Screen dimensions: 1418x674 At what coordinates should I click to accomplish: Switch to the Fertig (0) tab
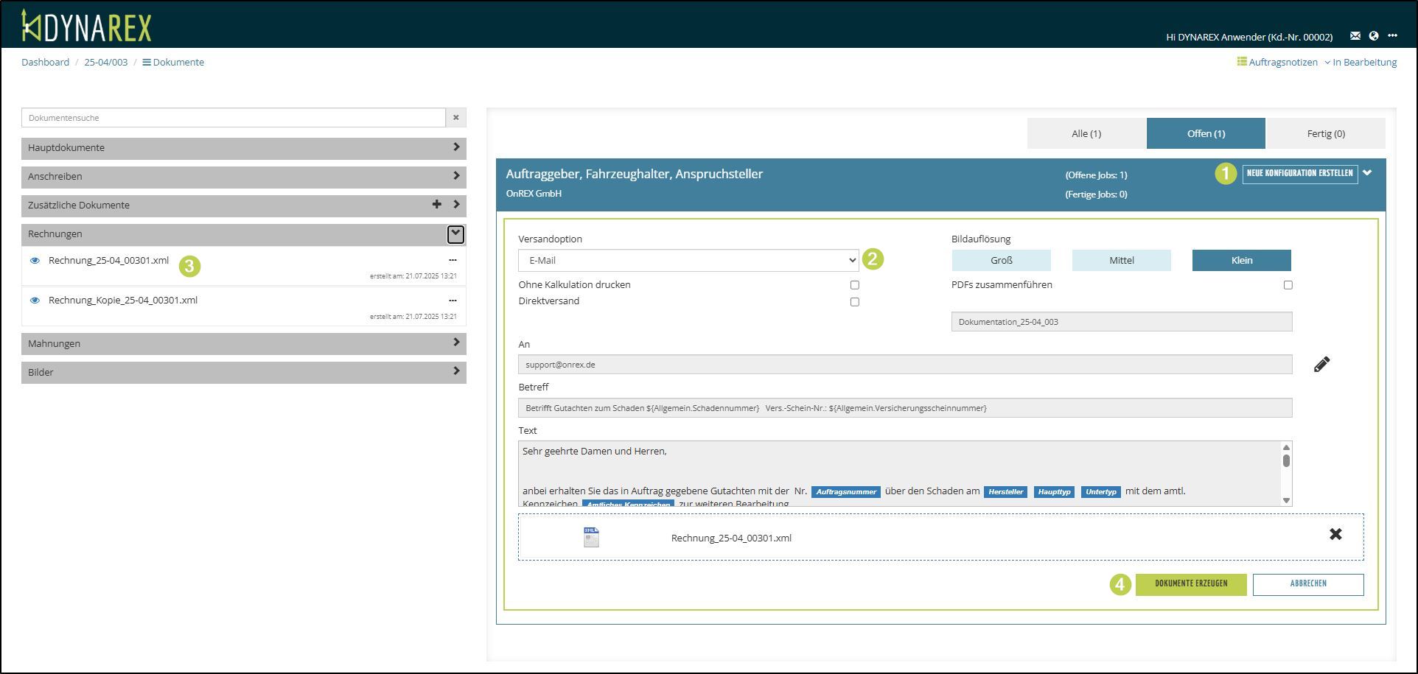pos(1325,134)
